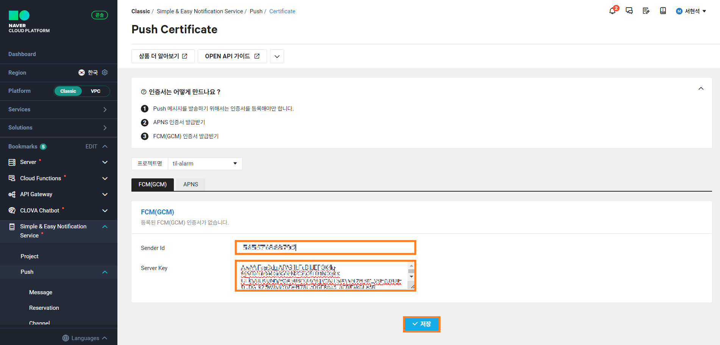Image resolution: width=720 pixels, height=345 pixels.
Task: Click the Push breadcrumb
Action: click(256, 11)
